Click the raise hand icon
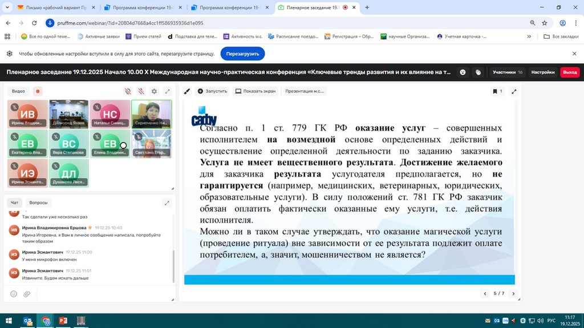The width and height of the screenshot is (584, 328). coord(478,72)
